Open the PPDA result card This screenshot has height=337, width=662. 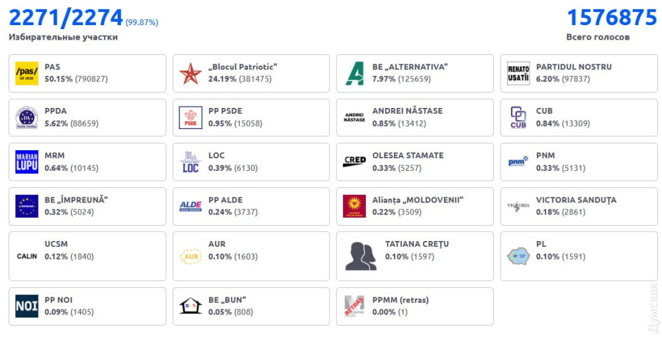click(87, 118)
